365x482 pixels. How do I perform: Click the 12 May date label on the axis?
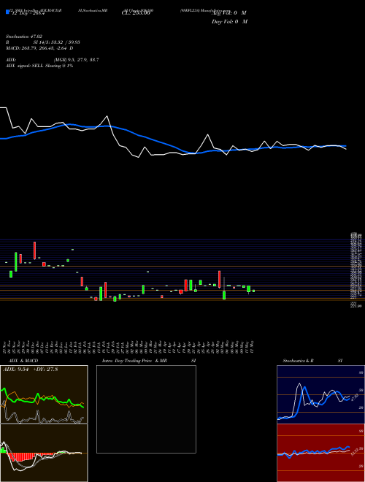pos(253,346)
